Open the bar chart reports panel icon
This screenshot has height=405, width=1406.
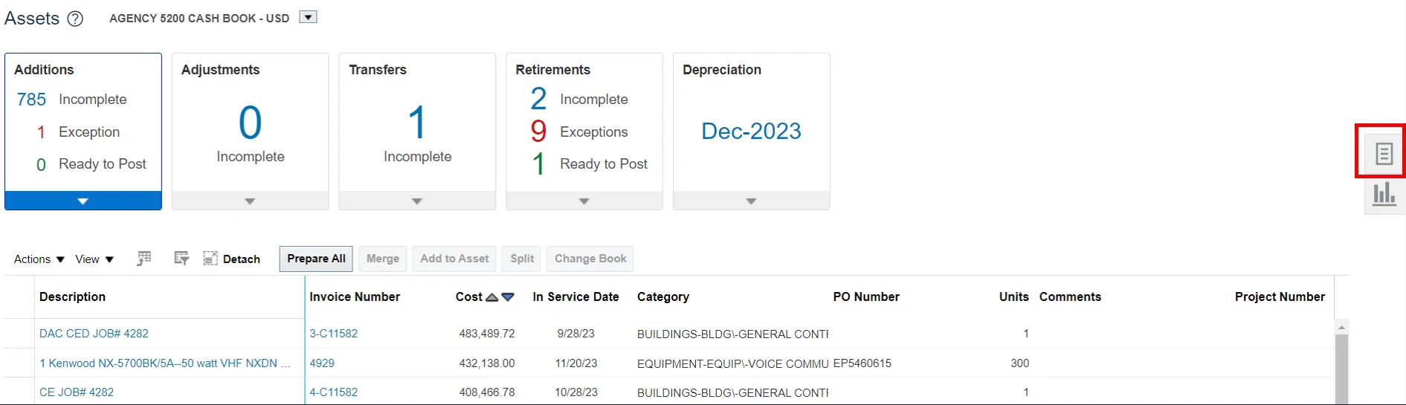click(1383, 195)
